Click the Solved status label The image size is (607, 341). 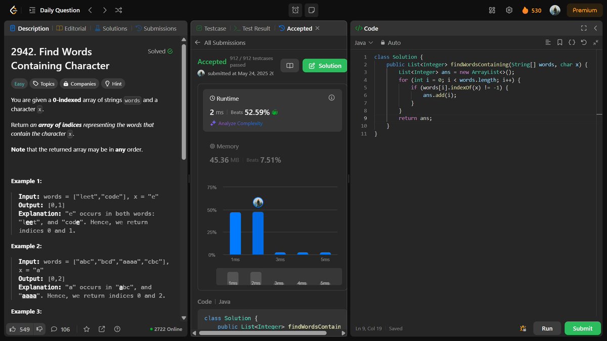pyautogui.click(x=160, y=51)
